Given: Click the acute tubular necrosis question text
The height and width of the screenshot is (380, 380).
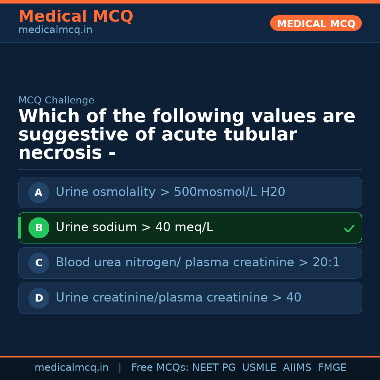Looking at the screenshot, I should click(x=186, y=135).
